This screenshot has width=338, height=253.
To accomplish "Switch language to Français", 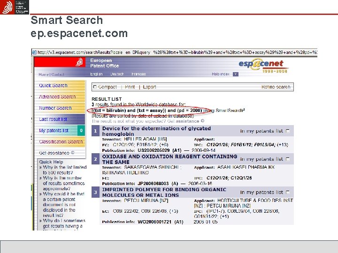I will pos(138,74).
